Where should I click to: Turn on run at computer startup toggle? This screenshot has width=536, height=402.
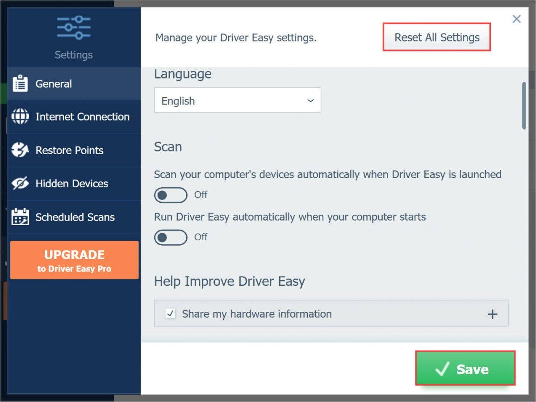(x=171, y=237)
